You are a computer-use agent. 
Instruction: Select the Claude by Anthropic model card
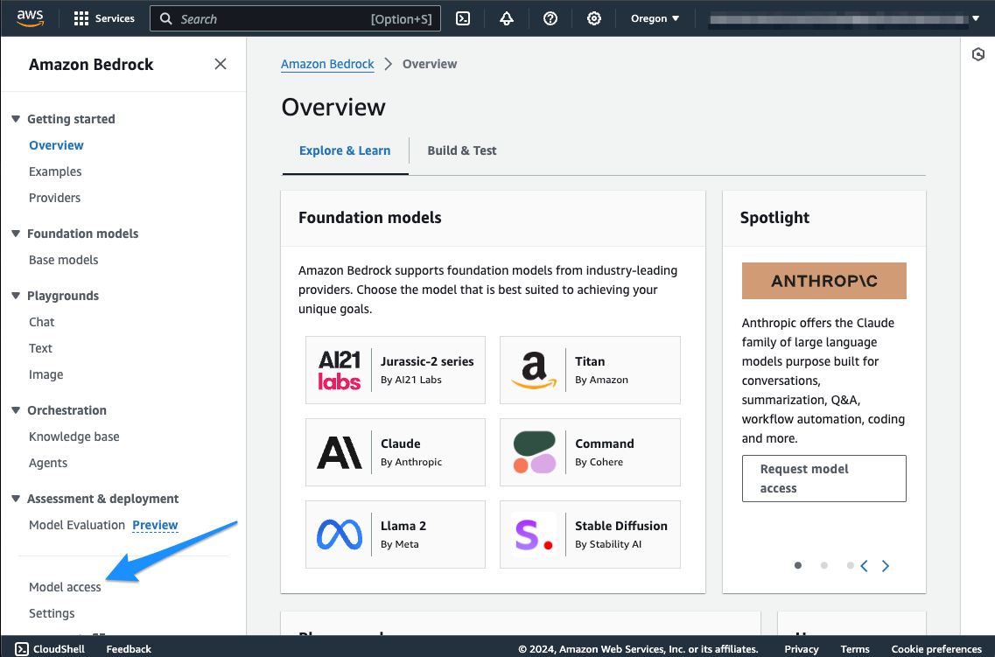coord(396,452)
